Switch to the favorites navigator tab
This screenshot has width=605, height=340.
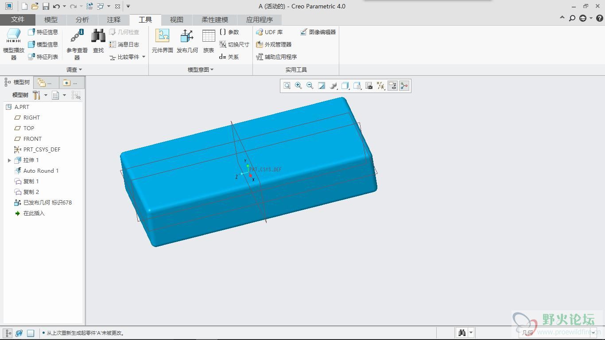(71, 82)
